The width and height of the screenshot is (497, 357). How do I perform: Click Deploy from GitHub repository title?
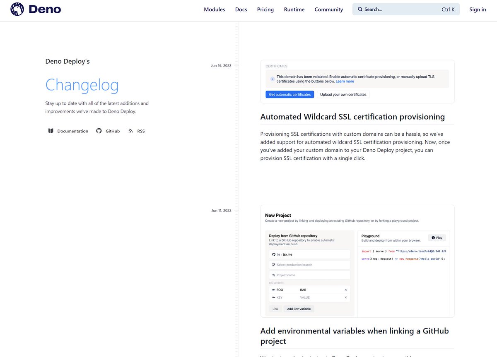coord(293,236)
